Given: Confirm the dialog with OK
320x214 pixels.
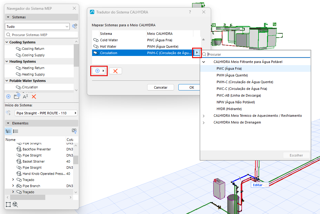Looking at the screenshot, I should (189, 87).
